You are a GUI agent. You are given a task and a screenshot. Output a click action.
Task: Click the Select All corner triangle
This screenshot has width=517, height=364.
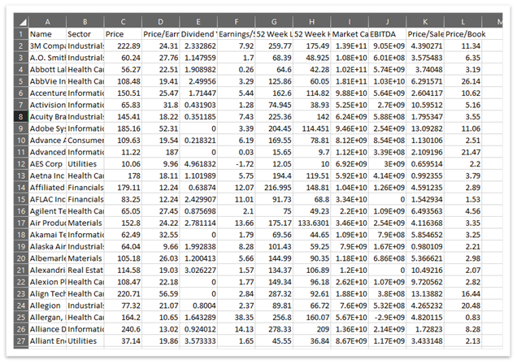click(x=21, y=22)
